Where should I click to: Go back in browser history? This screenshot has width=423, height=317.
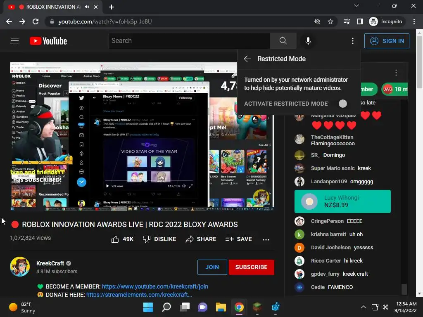[9, 21]
